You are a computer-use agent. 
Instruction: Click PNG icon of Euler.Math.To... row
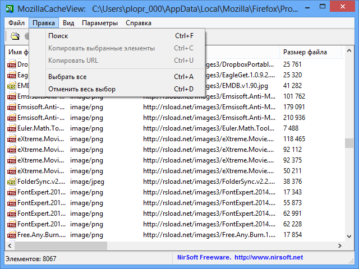pos(11,128)
